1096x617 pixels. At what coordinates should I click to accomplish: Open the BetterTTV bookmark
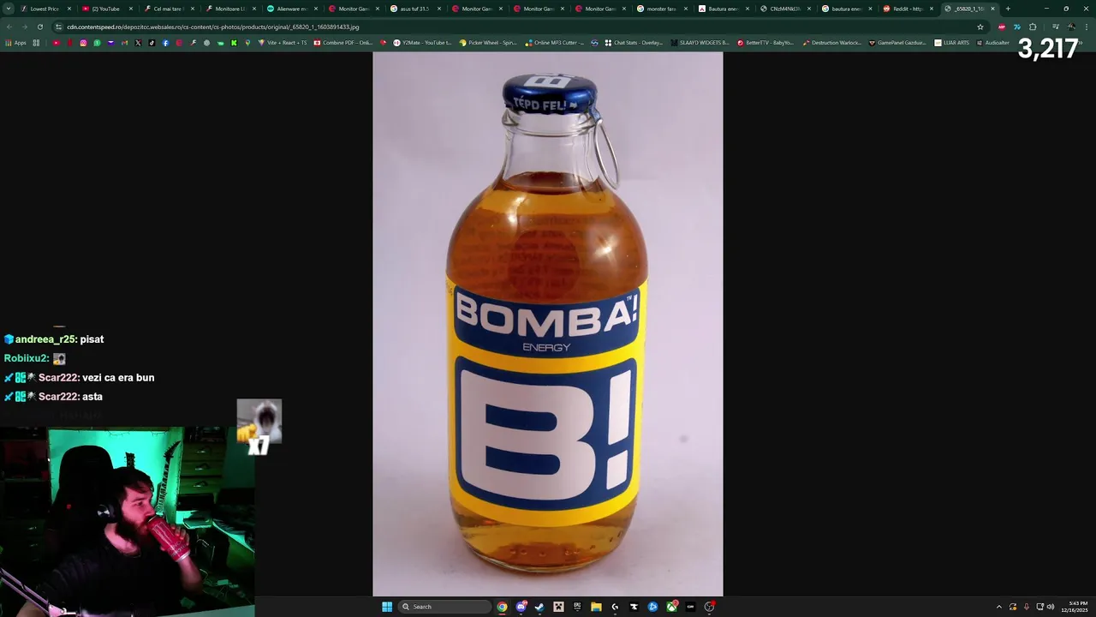(765, 43)
